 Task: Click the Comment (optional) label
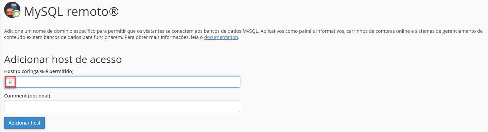click(27, 96)
